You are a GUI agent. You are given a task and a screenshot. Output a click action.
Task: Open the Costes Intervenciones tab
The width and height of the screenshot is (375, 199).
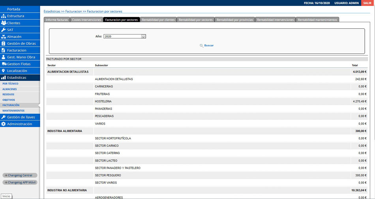coord(86,20)
